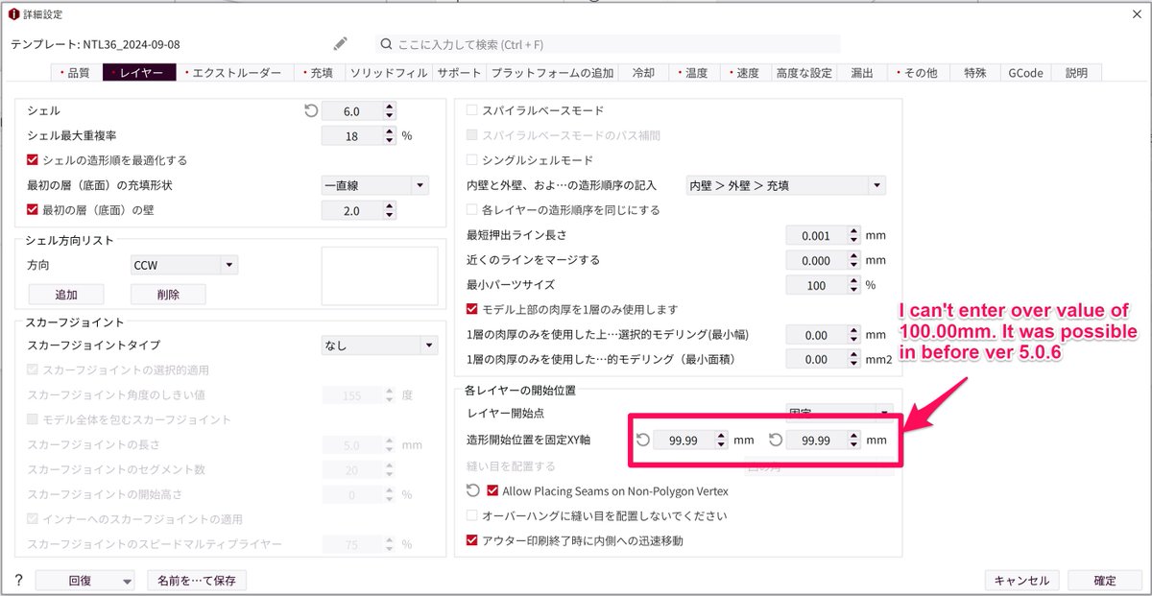The image size is (1152, 596).
Task: Click the シェル方向リスト list box
Action: pyautogui.click(x=379, y=274)
